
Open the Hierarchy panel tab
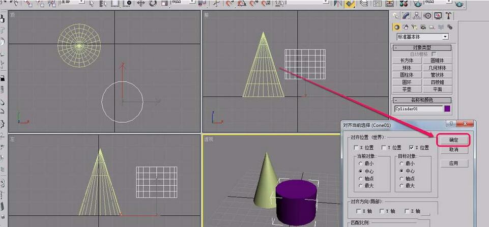point(417,16)
